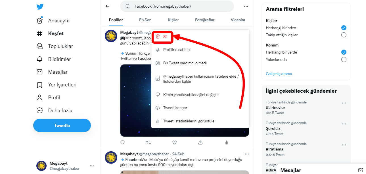Open account menu dots beside Megabayt
366x174 pixels.
point(92,166)
